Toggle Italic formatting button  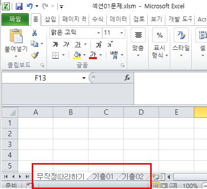(66, 44)
